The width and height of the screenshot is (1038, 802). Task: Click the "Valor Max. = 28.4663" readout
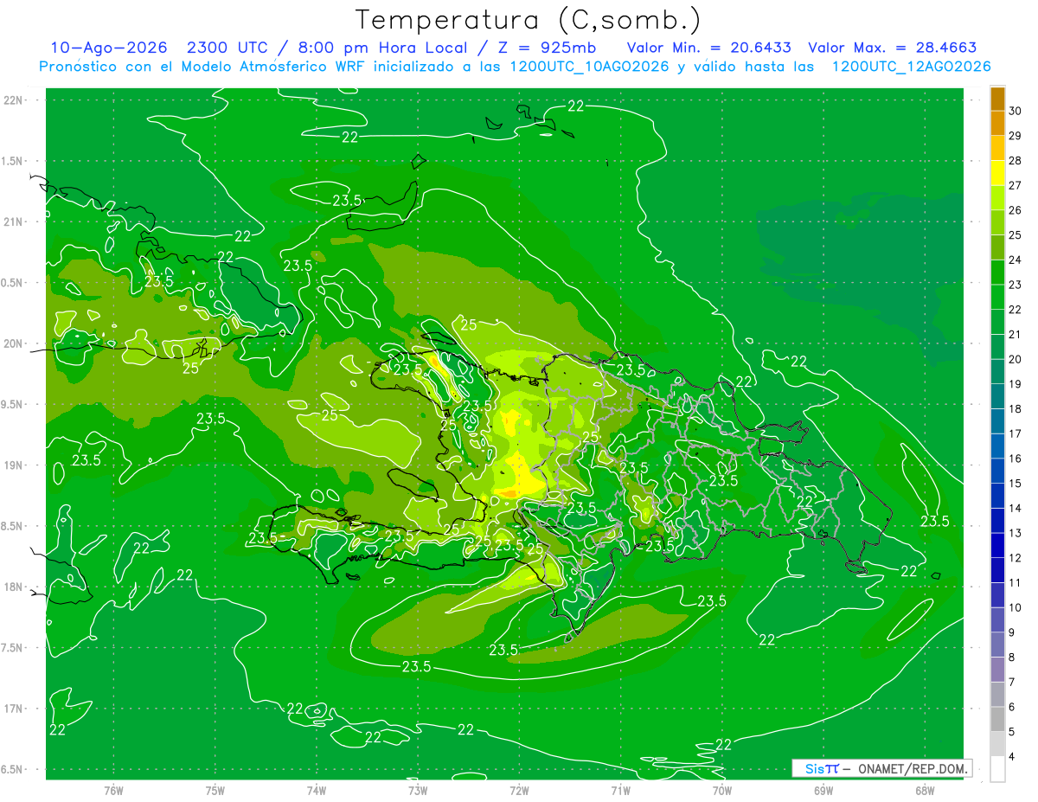(892, 48)
